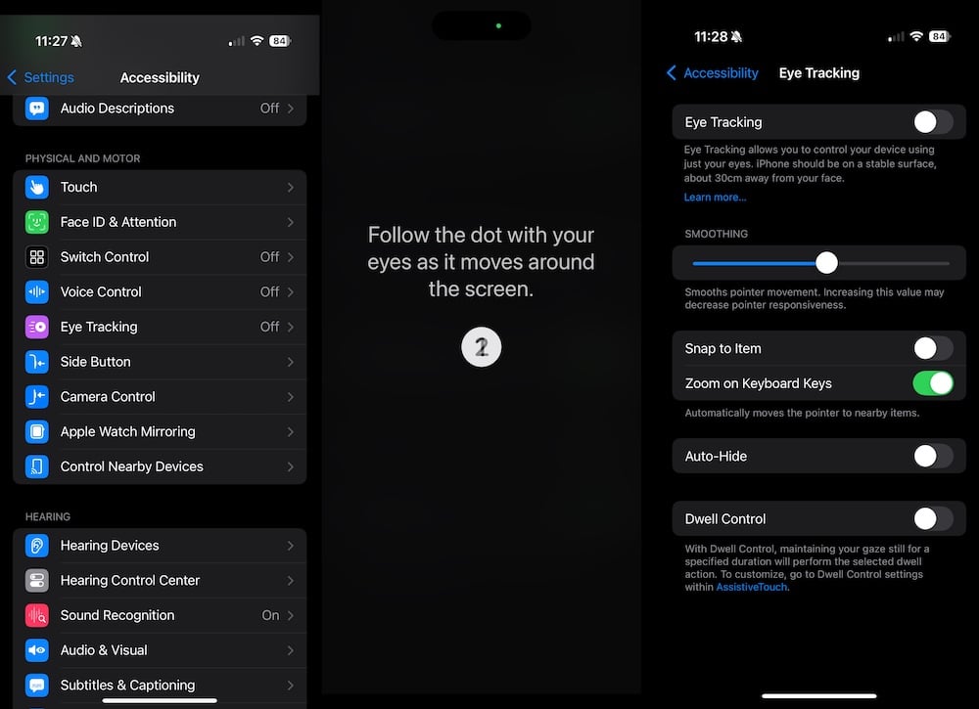The height and width of the screenshot is (709, 979).
Task: Tap the Learn more link
Action: 713,197
